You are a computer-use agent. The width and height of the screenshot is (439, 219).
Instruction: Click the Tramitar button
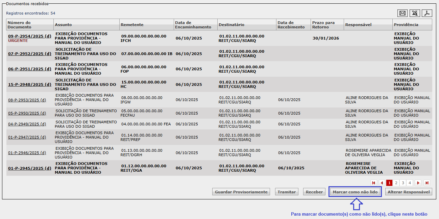click(x=287, y=192)
